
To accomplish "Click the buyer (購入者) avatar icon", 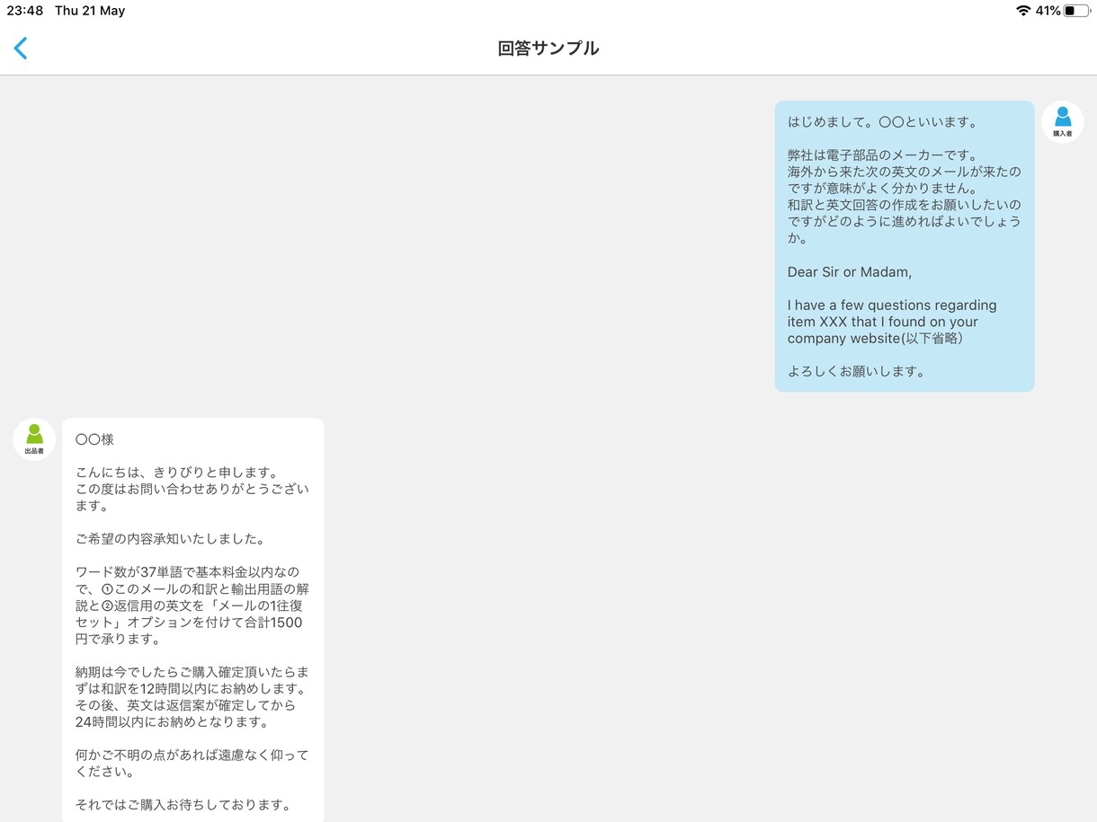I will (x=1063, y=122).
